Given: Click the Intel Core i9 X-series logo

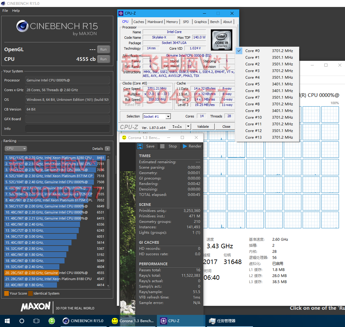Looking at the screenshot, I should pos(221,40).
